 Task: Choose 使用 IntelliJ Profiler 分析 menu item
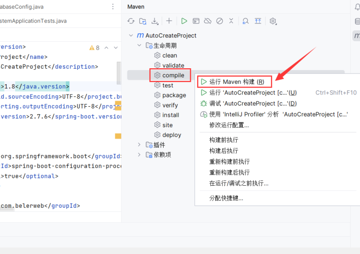278,114
